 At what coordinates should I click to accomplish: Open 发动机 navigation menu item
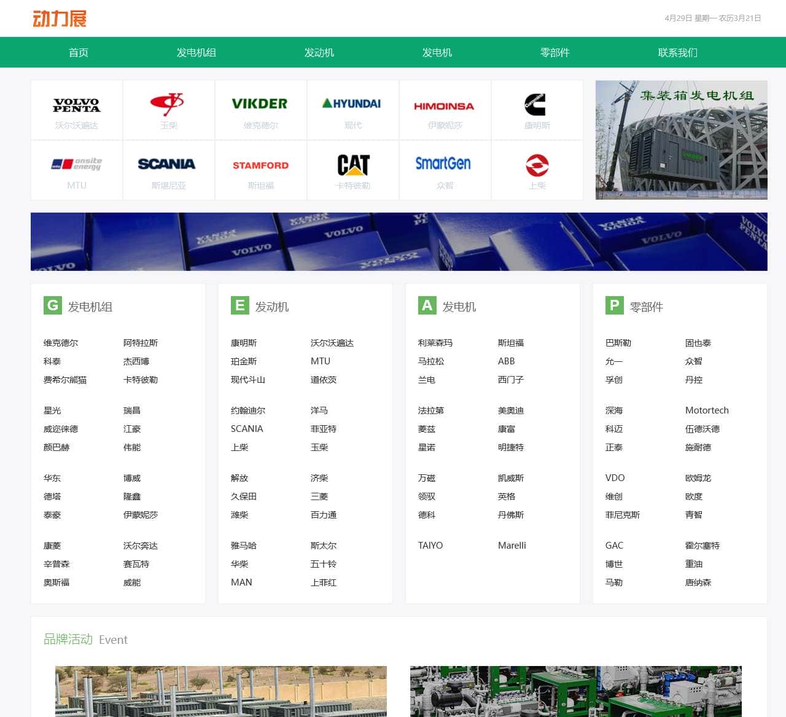coord(319,52)
